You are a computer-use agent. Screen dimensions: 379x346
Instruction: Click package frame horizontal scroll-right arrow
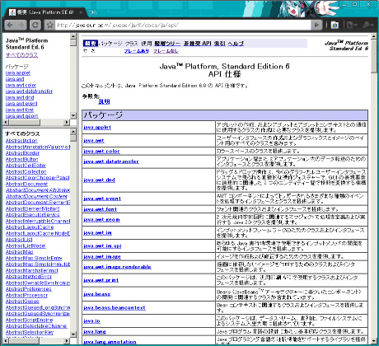pos(67,122)
